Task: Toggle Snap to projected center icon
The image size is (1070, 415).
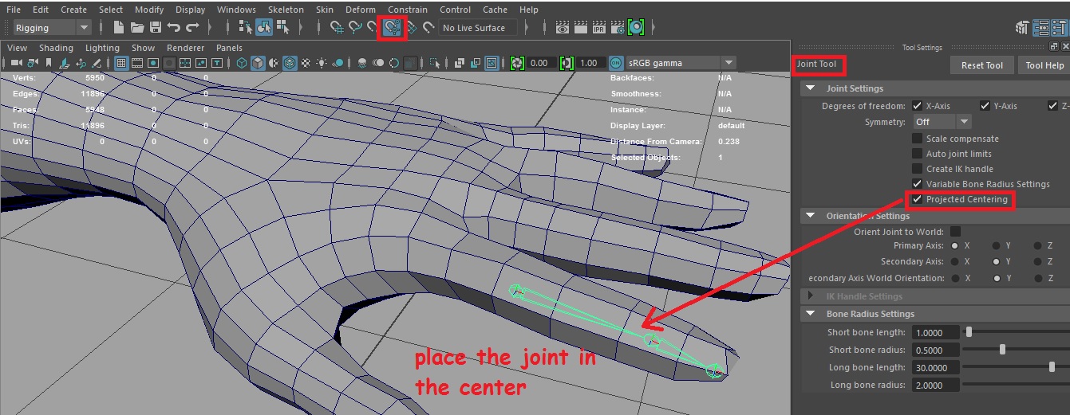Action: [391, 27]
